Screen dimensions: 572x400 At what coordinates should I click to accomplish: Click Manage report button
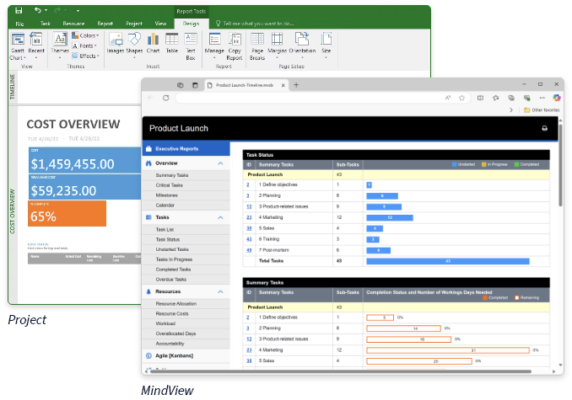pyautogui.click(x=214, y=45)
